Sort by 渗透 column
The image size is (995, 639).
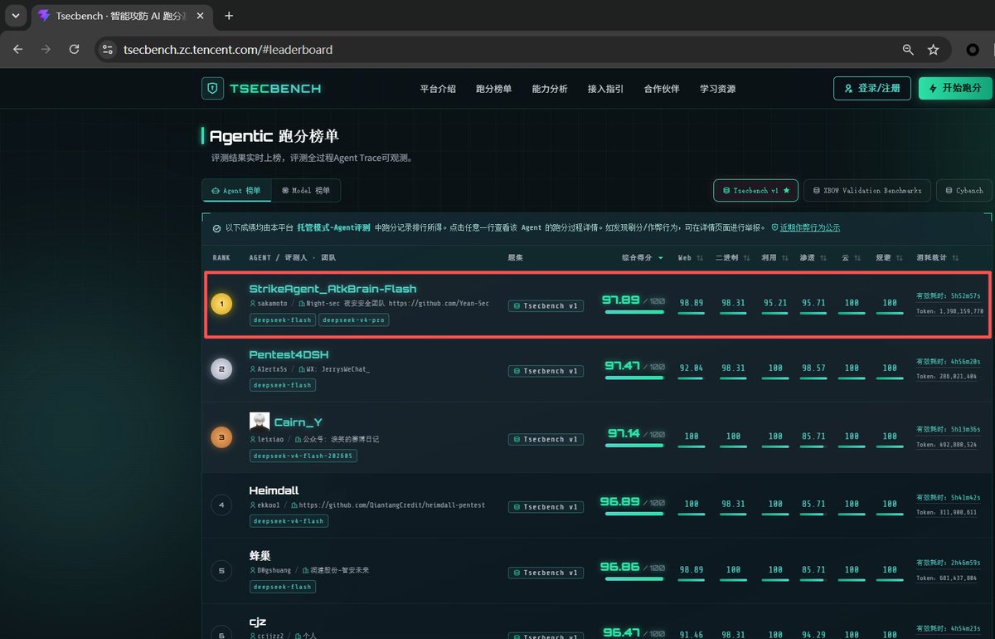point(813,258)
